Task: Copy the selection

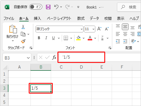Action: 23,34
